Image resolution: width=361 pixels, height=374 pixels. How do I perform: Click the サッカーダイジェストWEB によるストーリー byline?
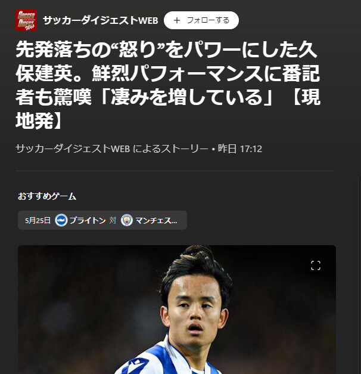tap(112, 149)
